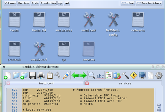Click '# Address Search Protocol' comment
The width and height of the screenshot is (165, 112).
pyautogui.click(x=95, y=90)
